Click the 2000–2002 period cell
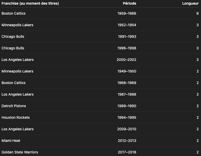Screen dimensions: 201x156 (126, 60)
